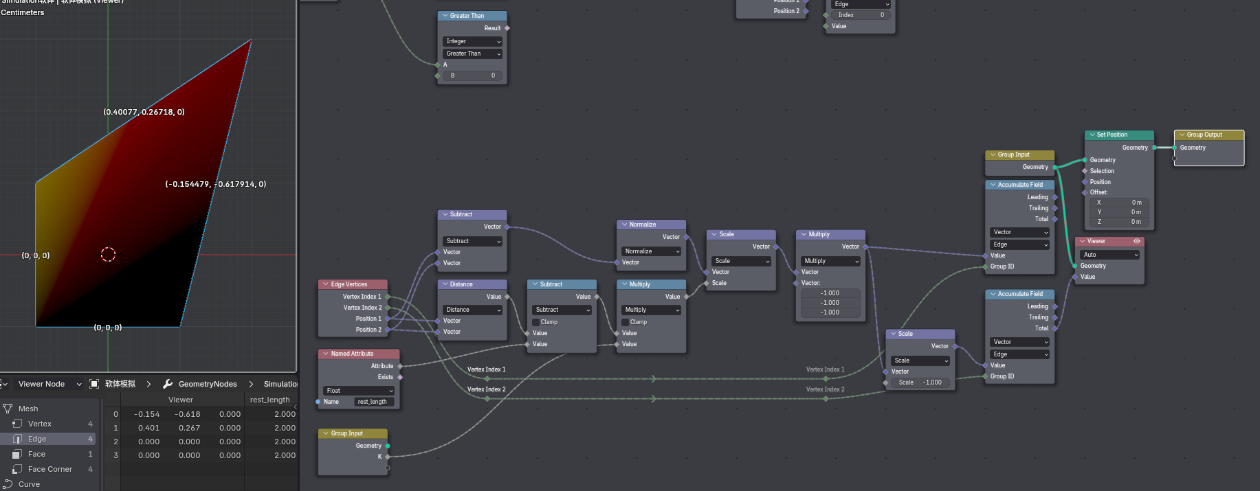1260x491 pixels.
Task: Click the Exists socket on Named Attribute
Action: click(x=400, y=377)
